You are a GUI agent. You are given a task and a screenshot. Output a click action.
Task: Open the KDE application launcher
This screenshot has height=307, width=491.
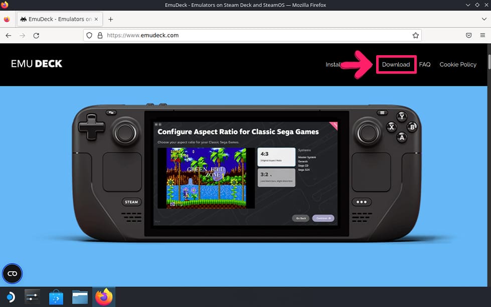[x=11, y=297]
